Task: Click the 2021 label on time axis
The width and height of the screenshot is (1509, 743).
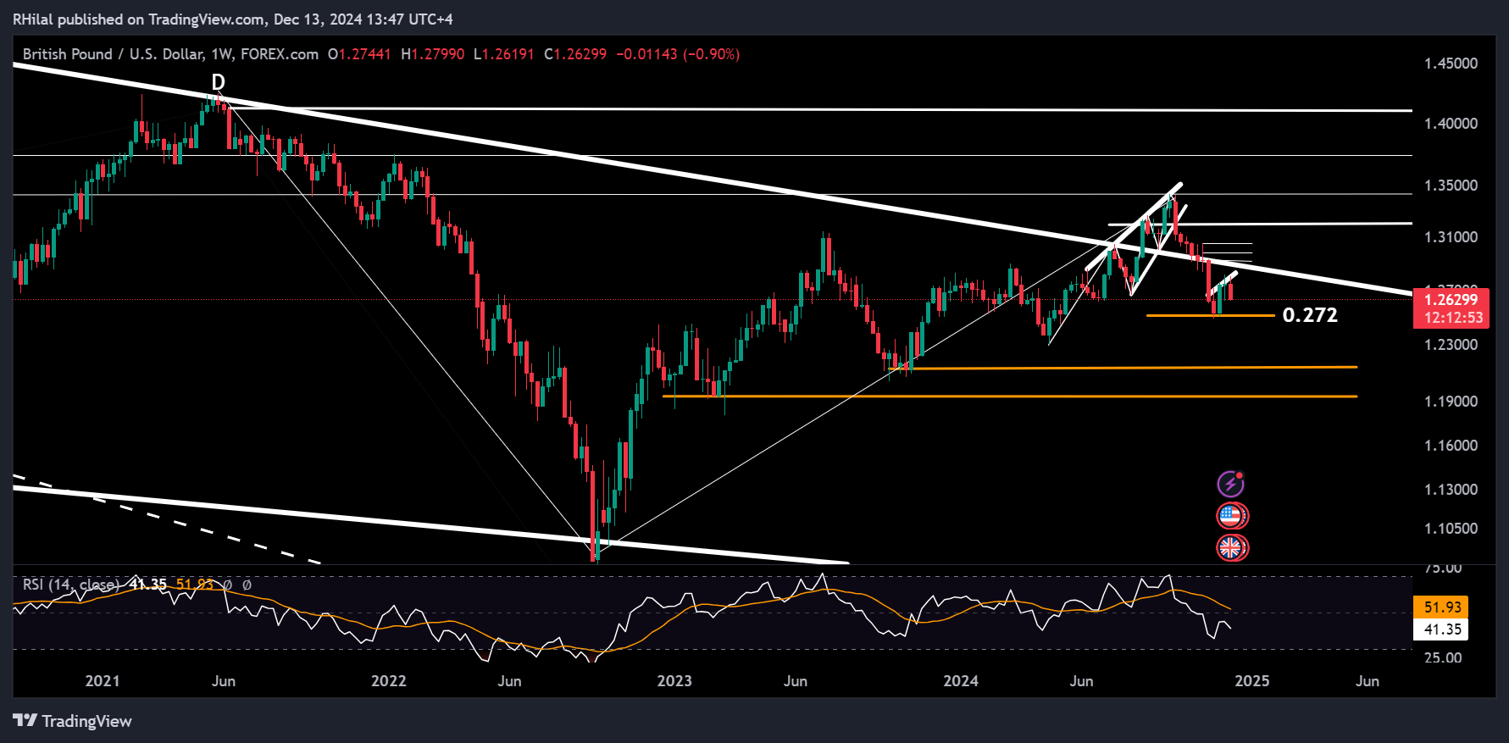Action: tap(103, 681)
